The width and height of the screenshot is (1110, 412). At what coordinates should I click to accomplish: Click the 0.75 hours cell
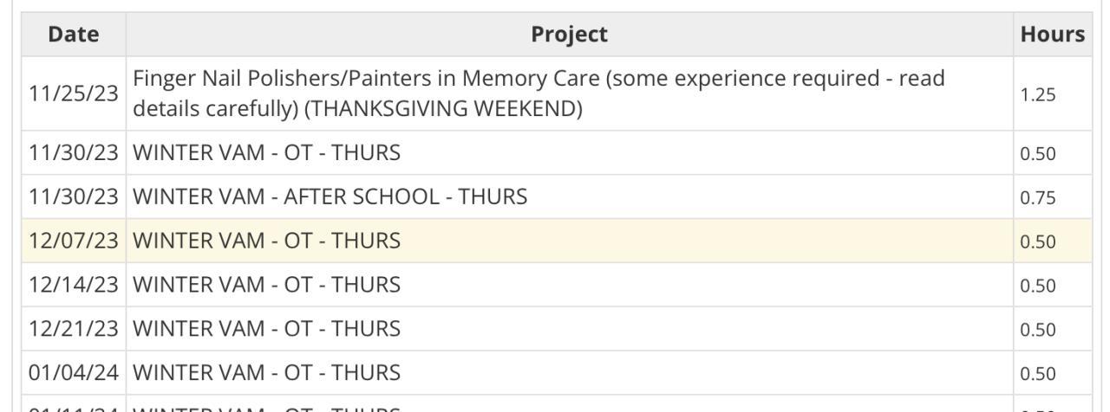(1038, 198)
